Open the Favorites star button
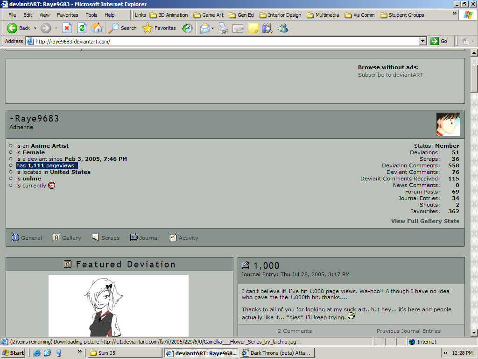478x359 pixels. 159,28
